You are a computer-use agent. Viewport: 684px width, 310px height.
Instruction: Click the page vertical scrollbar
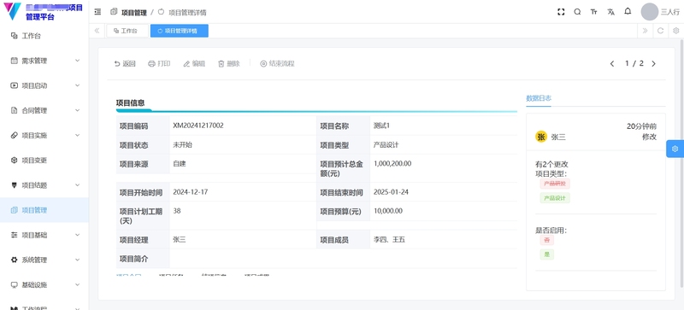click(681, 163)
